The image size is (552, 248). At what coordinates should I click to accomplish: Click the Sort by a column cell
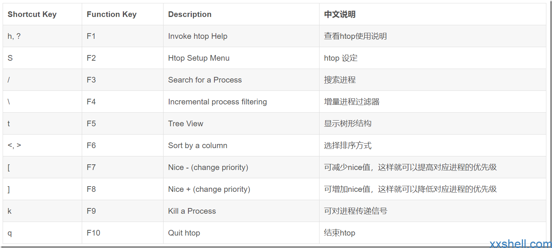(x=241, y=145)
